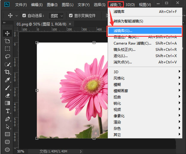Click the 滤镜(T) menu
The image size is (186, 154).
coord(116,4)
